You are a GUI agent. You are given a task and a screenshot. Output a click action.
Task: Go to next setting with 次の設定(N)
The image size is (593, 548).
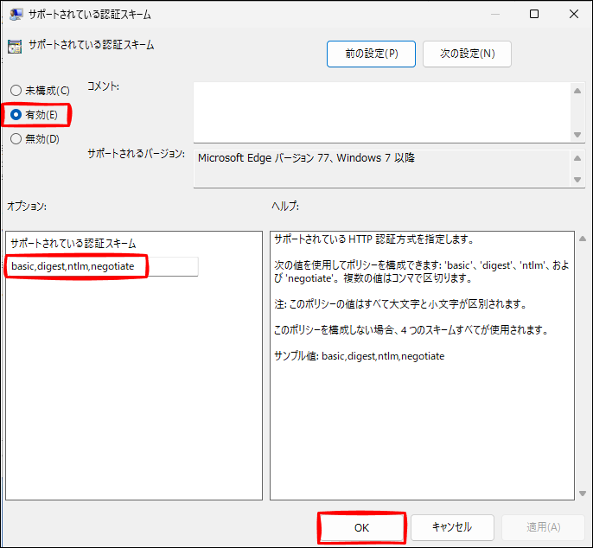(467, 54)
